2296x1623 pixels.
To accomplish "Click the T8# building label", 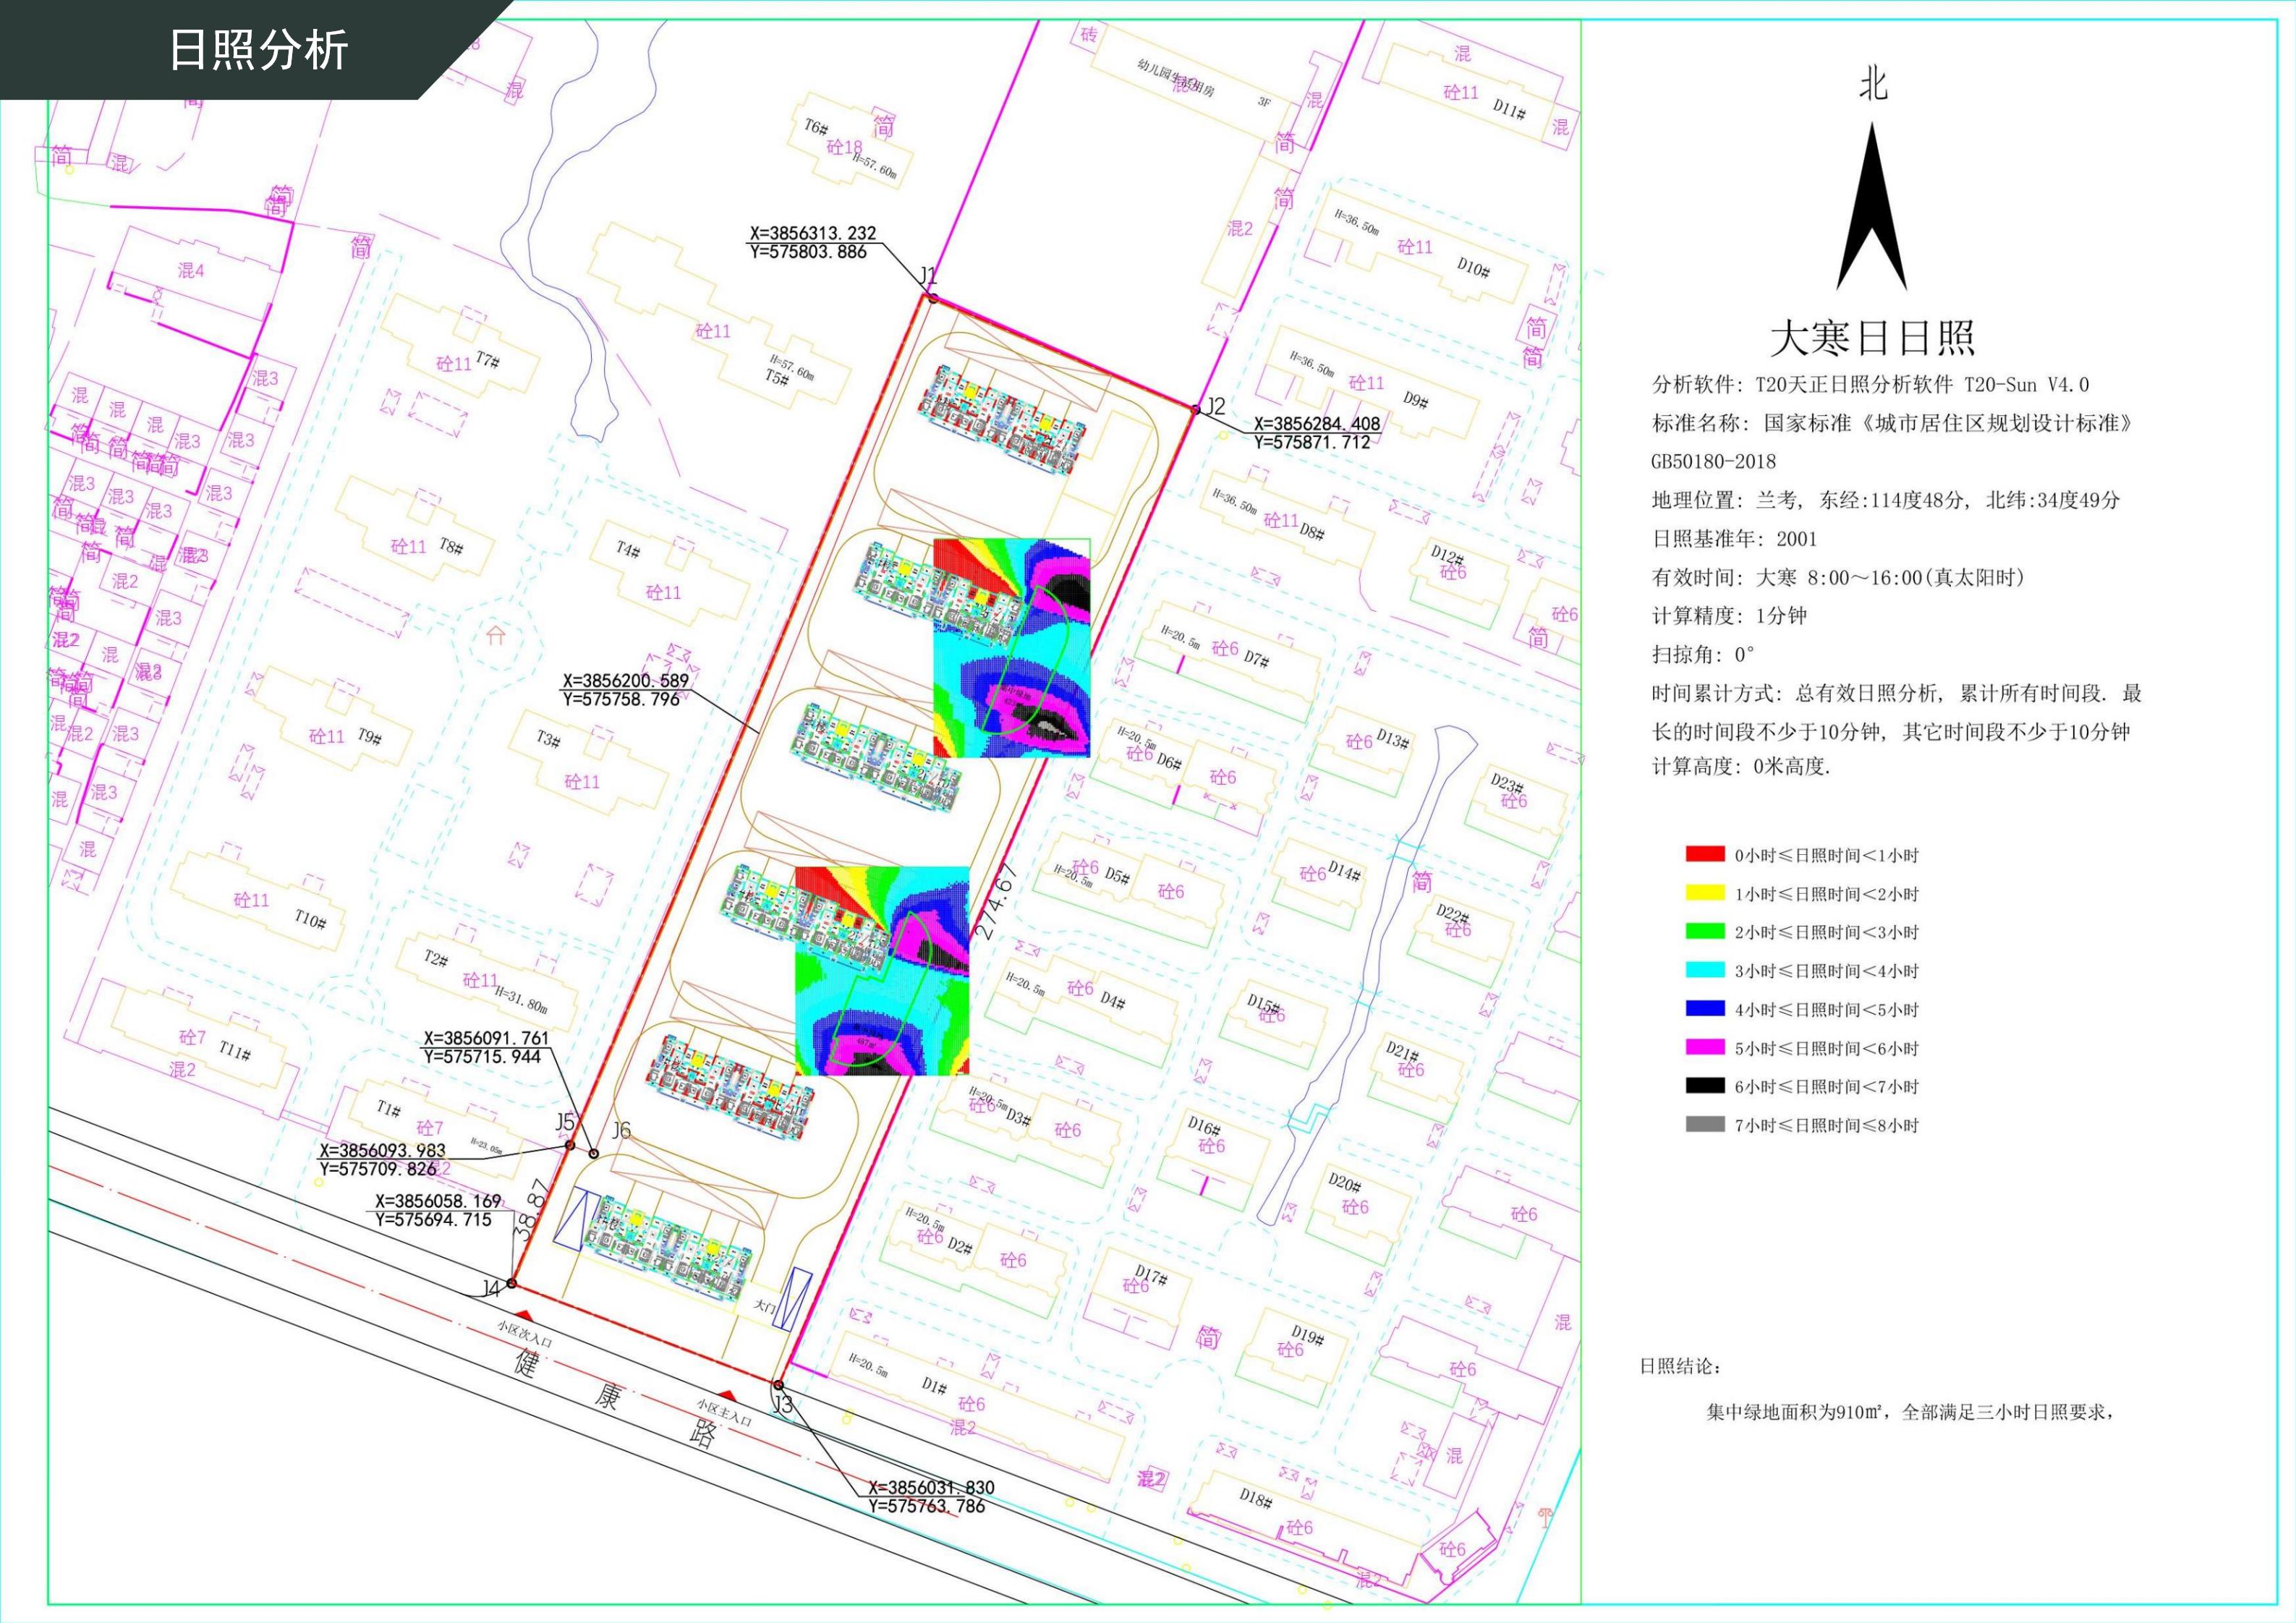I will (451, 547).
